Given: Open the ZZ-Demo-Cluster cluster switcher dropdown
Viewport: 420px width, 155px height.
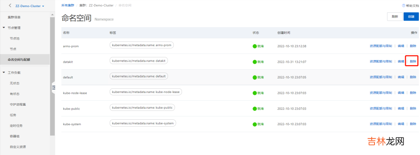Looking at the screenshot, I should [x=30, y=6].
